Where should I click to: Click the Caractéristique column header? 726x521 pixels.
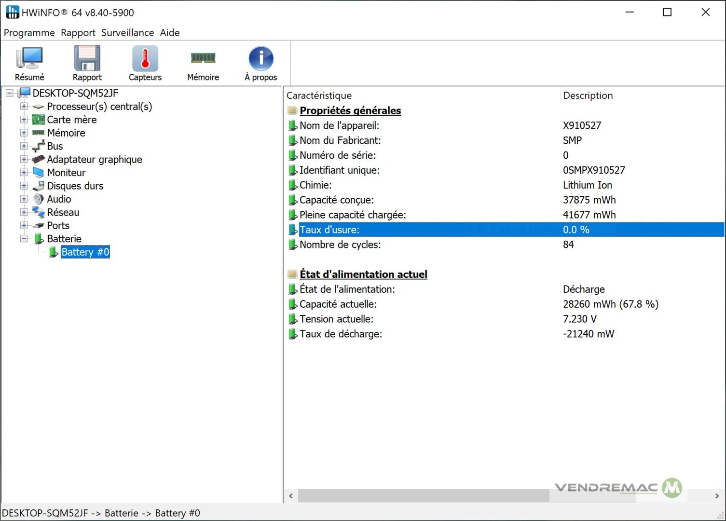tap(319, 96)
